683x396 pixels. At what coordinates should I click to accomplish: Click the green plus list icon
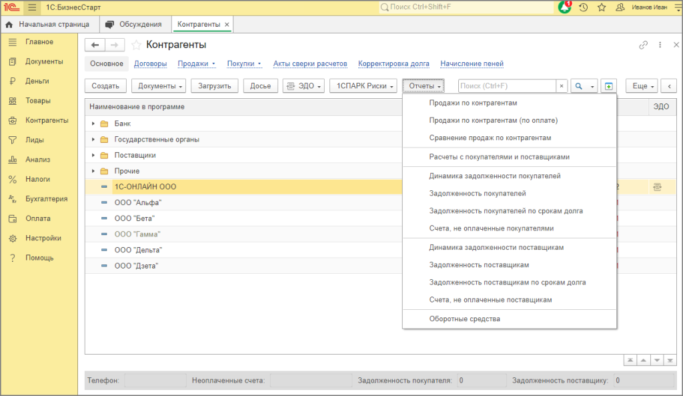608,86
